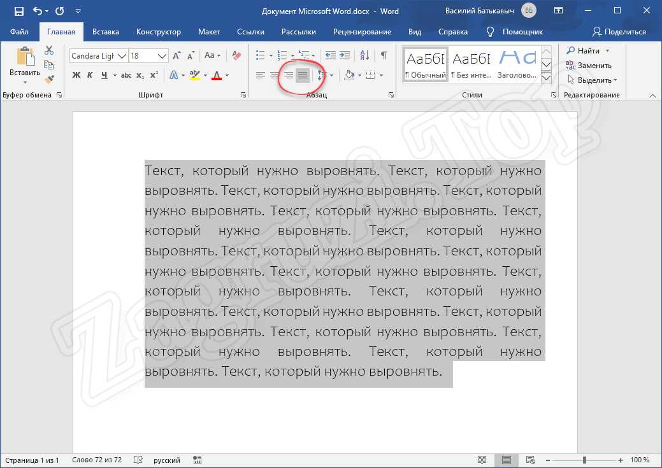662x468 pixels.
Task: Open the word count Слово 72 из 72
Action: click(97, 460)
